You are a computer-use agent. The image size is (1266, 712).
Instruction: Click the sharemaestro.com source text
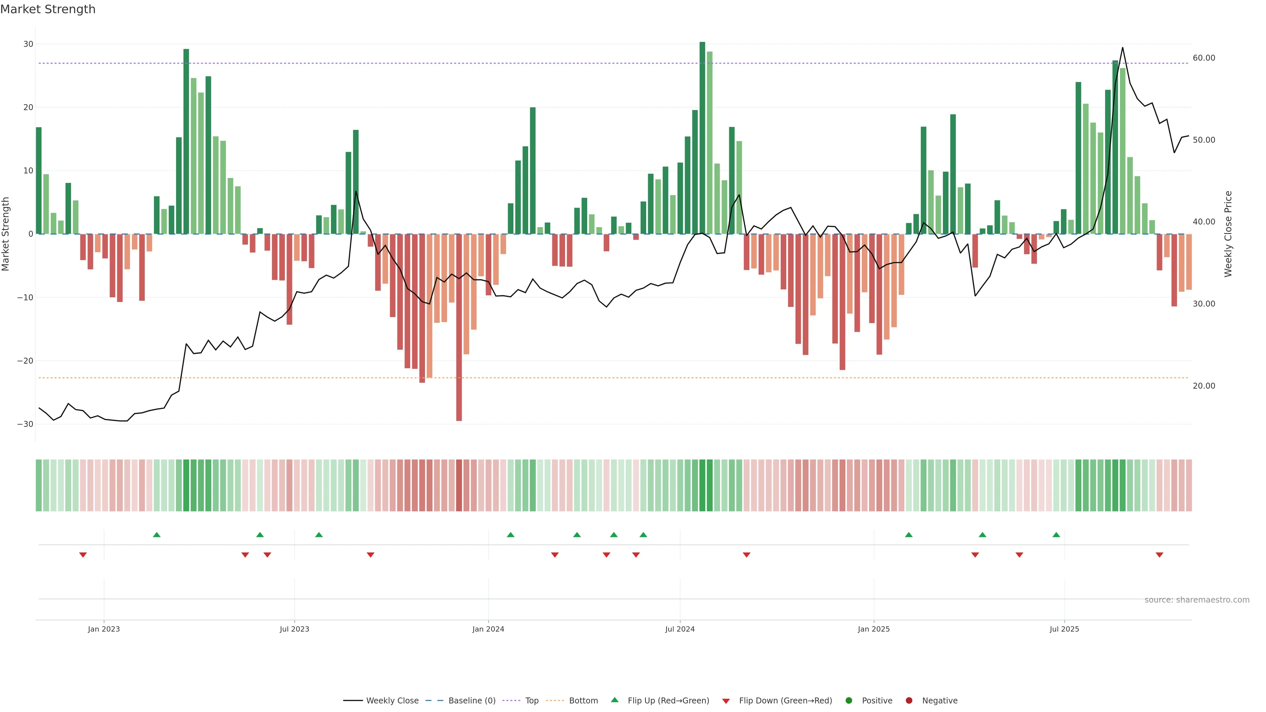coord(1197,600)
